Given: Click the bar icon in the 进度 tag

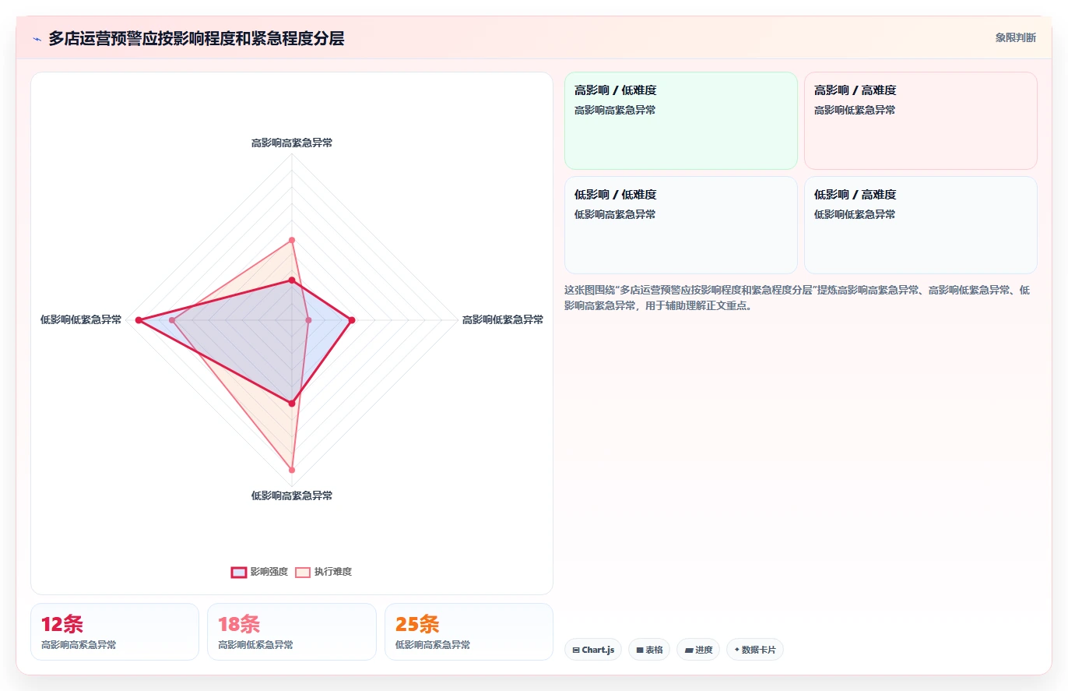Looking at the screenshot, I should (689, 650).
